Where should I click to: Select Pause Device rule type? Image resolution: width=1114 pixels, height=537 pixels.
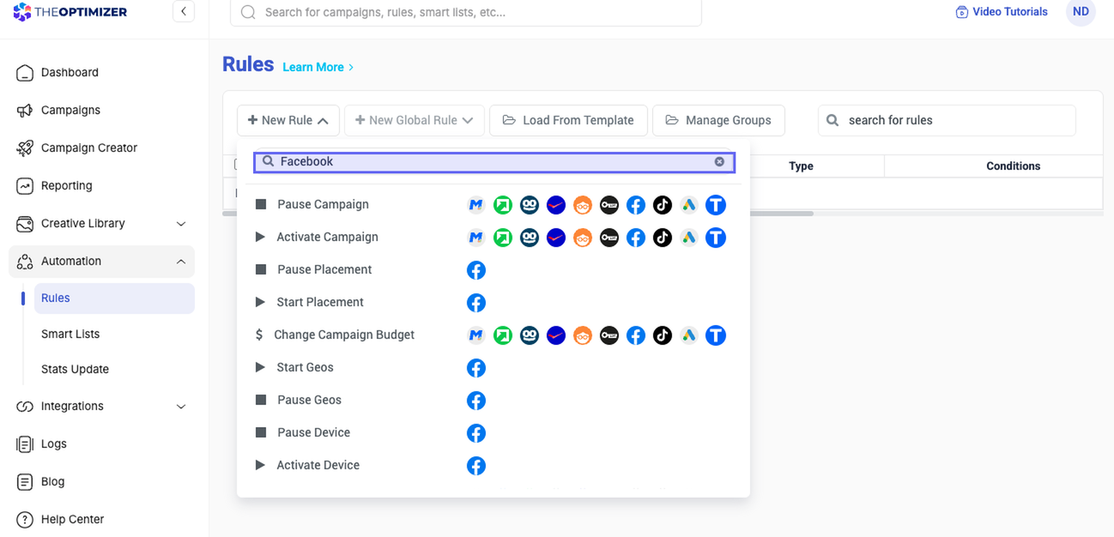313,433
